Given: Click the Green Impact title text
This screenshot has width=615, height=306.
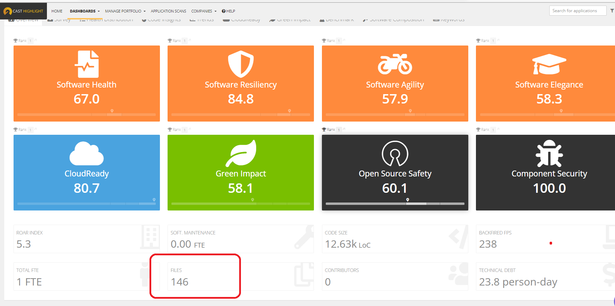Looking at the screenshot, I should coord(241,174).
